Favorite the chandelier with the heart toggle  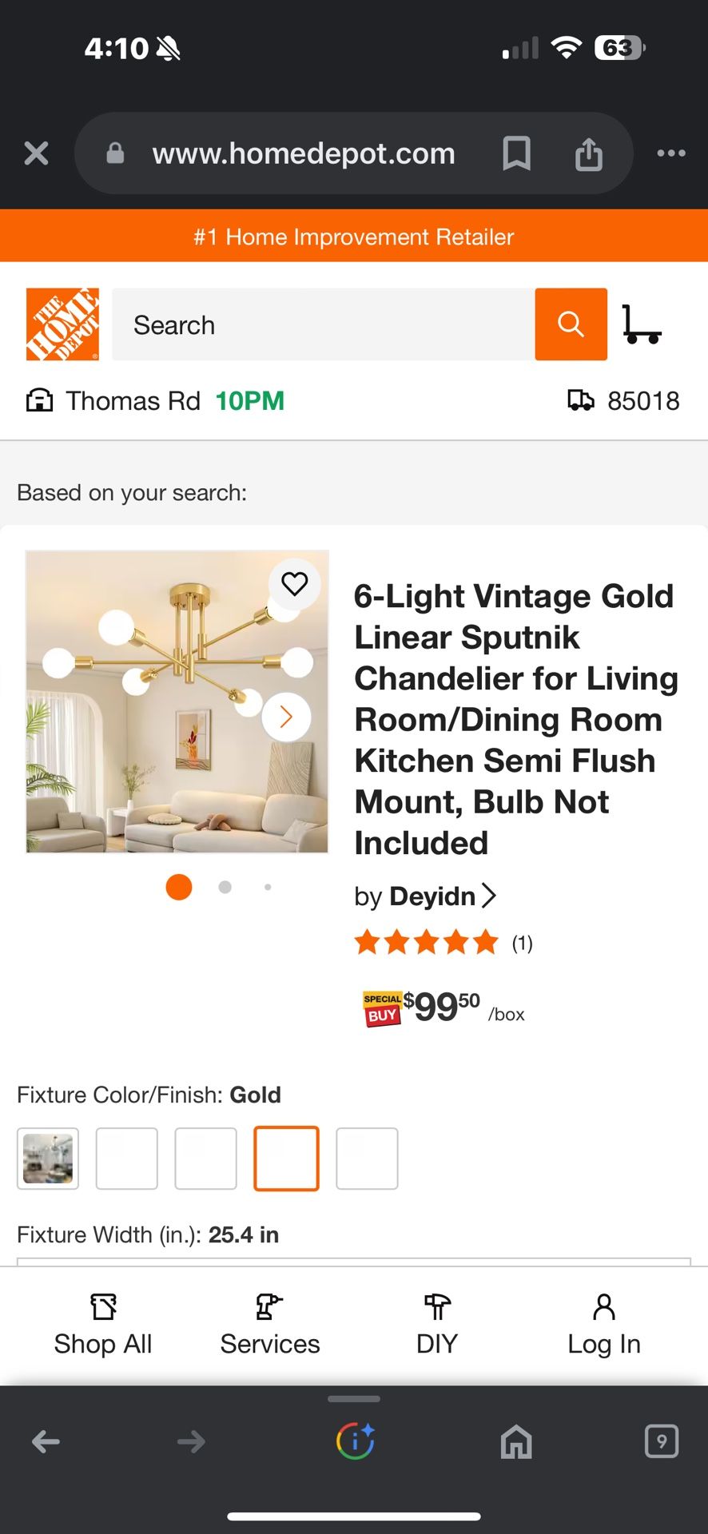296,584
